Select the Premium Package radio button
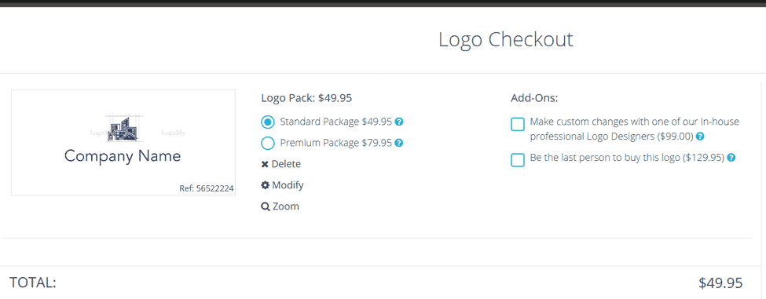 tap(268, 144)
